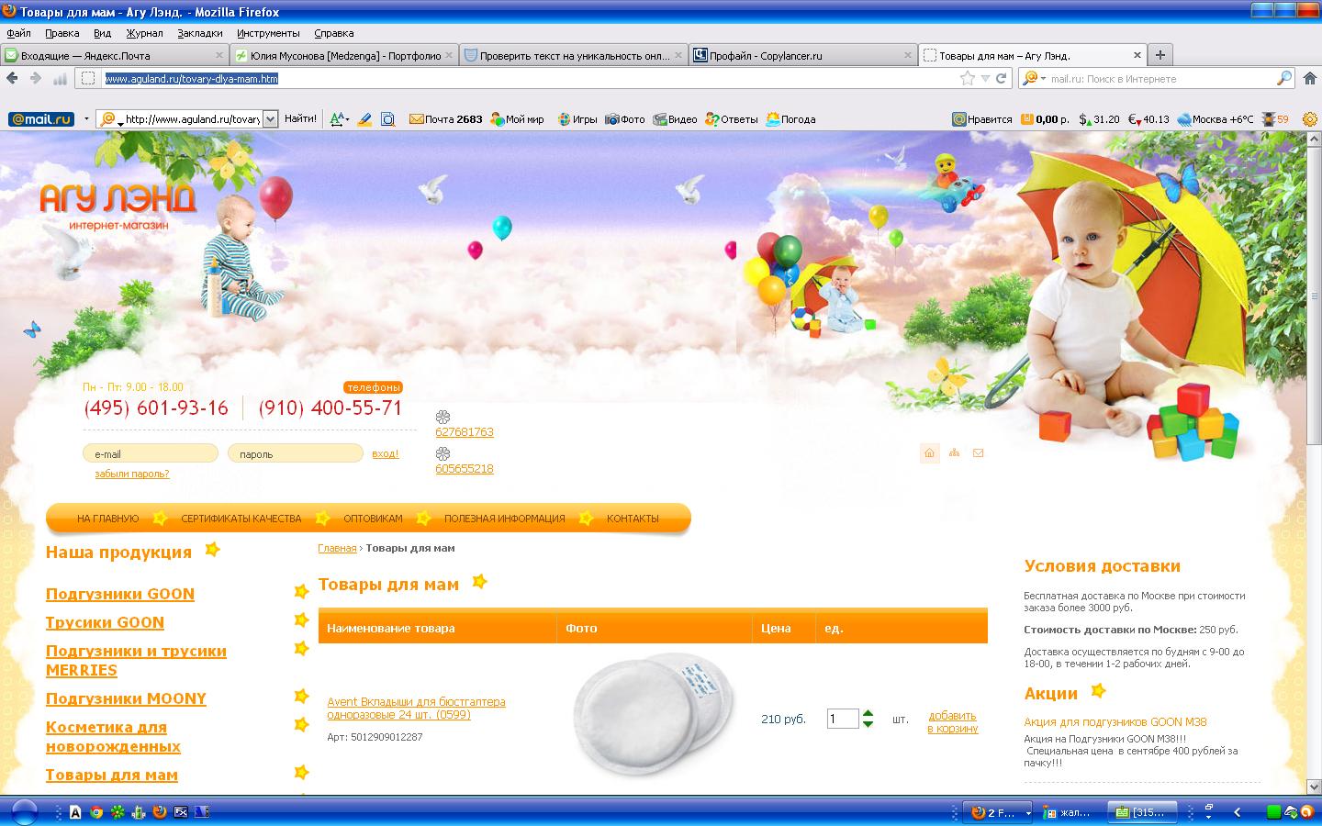1322x826 pixels.
Task: Click the envelope contact icon in the header
Action: coord(978,452)
